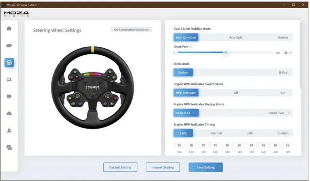Click the RPM timing field showing 65
310x181 pixels.
(x=179, y=145)
